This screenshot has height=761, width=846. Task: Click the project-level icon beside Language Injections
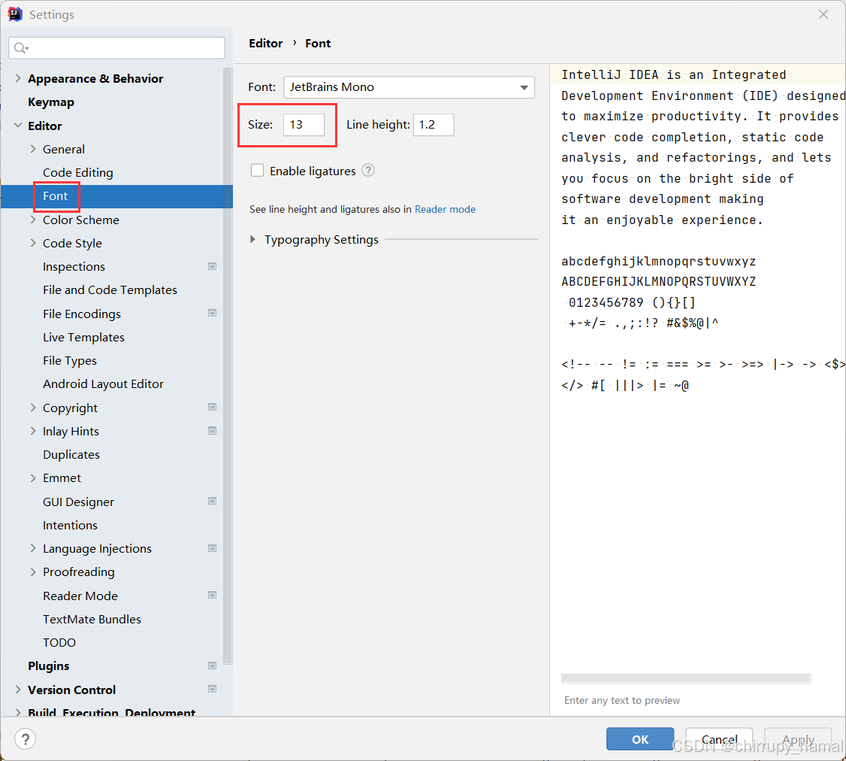pyautogui.click(x=212, y=548)
